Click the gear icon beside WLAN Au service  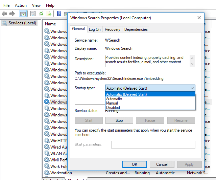tap(47, 153)
